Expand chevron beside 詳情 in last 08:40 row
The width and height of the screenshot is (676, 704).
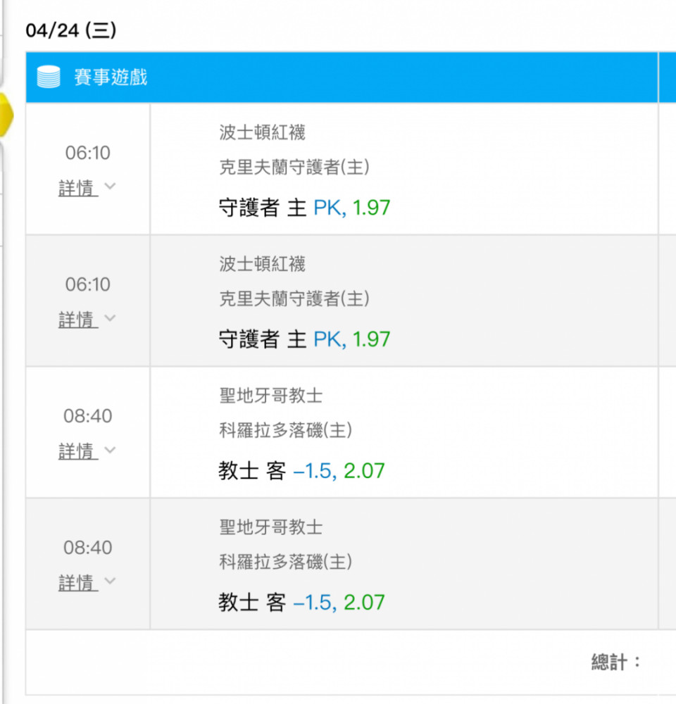pos(110,582)
